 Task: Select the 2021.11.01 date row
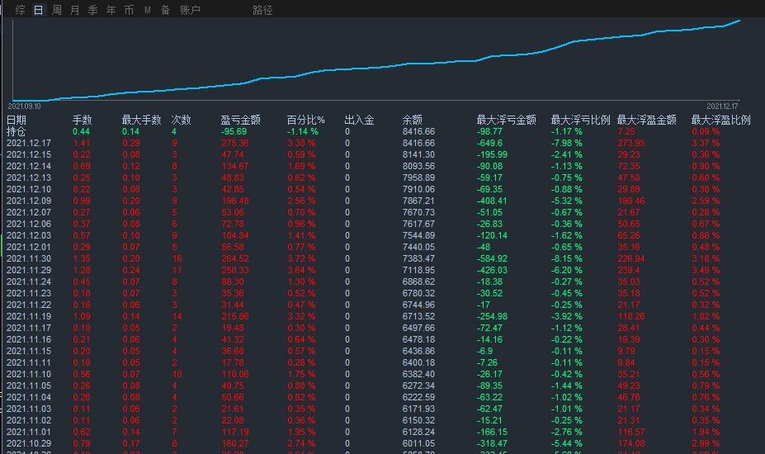coord(29,432)
